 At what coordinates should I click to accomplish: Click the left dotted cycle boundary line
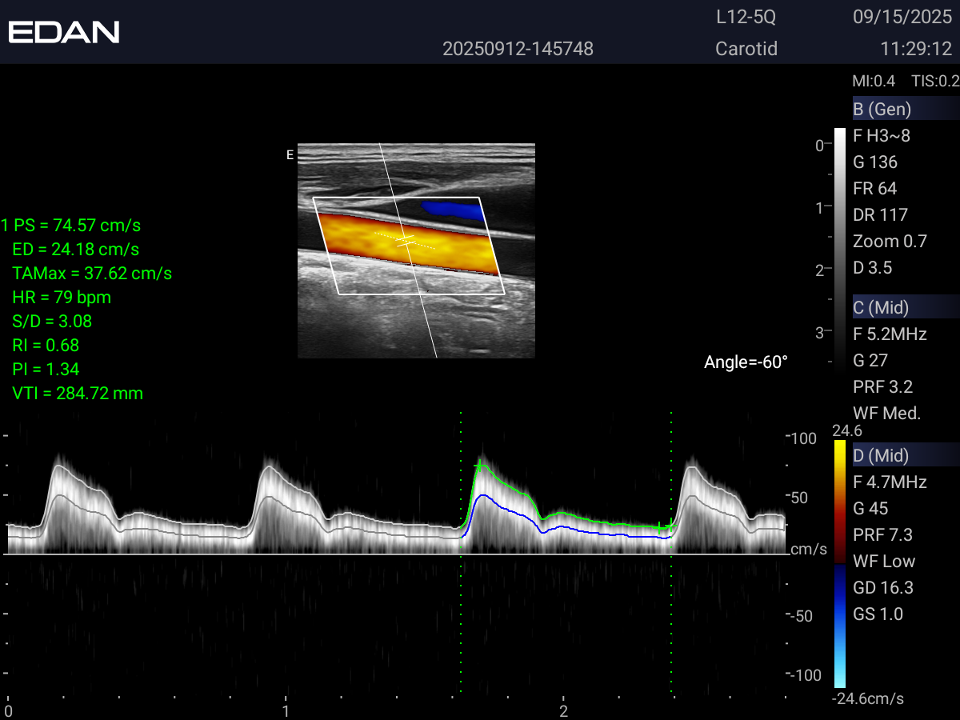pyautogui.click(x=461, y=552)
